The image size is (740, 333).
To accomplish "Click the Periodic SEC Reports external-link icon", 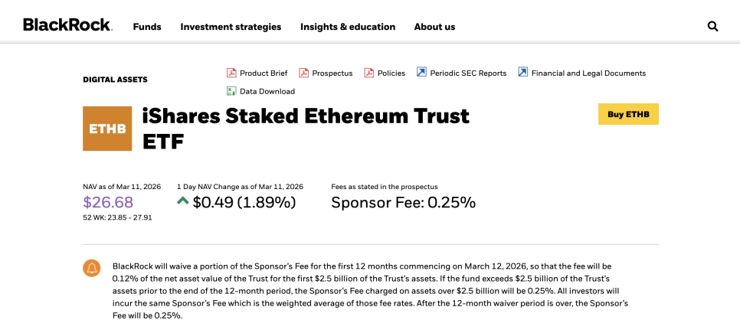I will click(421, 73).
